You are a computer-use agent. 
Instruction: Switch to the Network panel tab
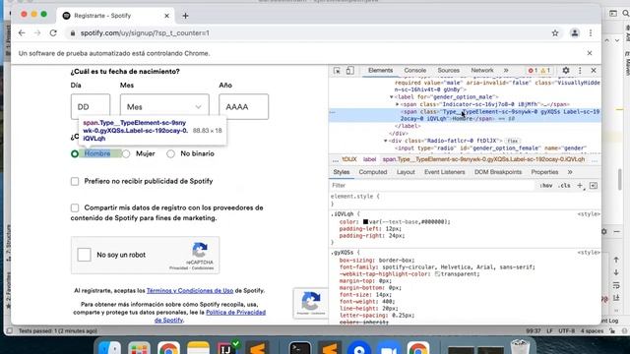click(482, 70)
